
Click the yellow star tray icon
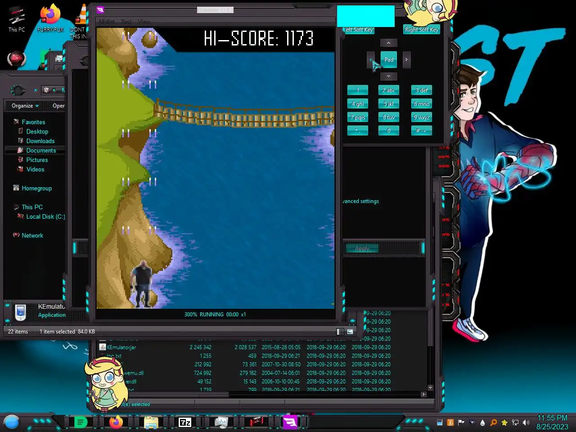[x=504, y=423]
